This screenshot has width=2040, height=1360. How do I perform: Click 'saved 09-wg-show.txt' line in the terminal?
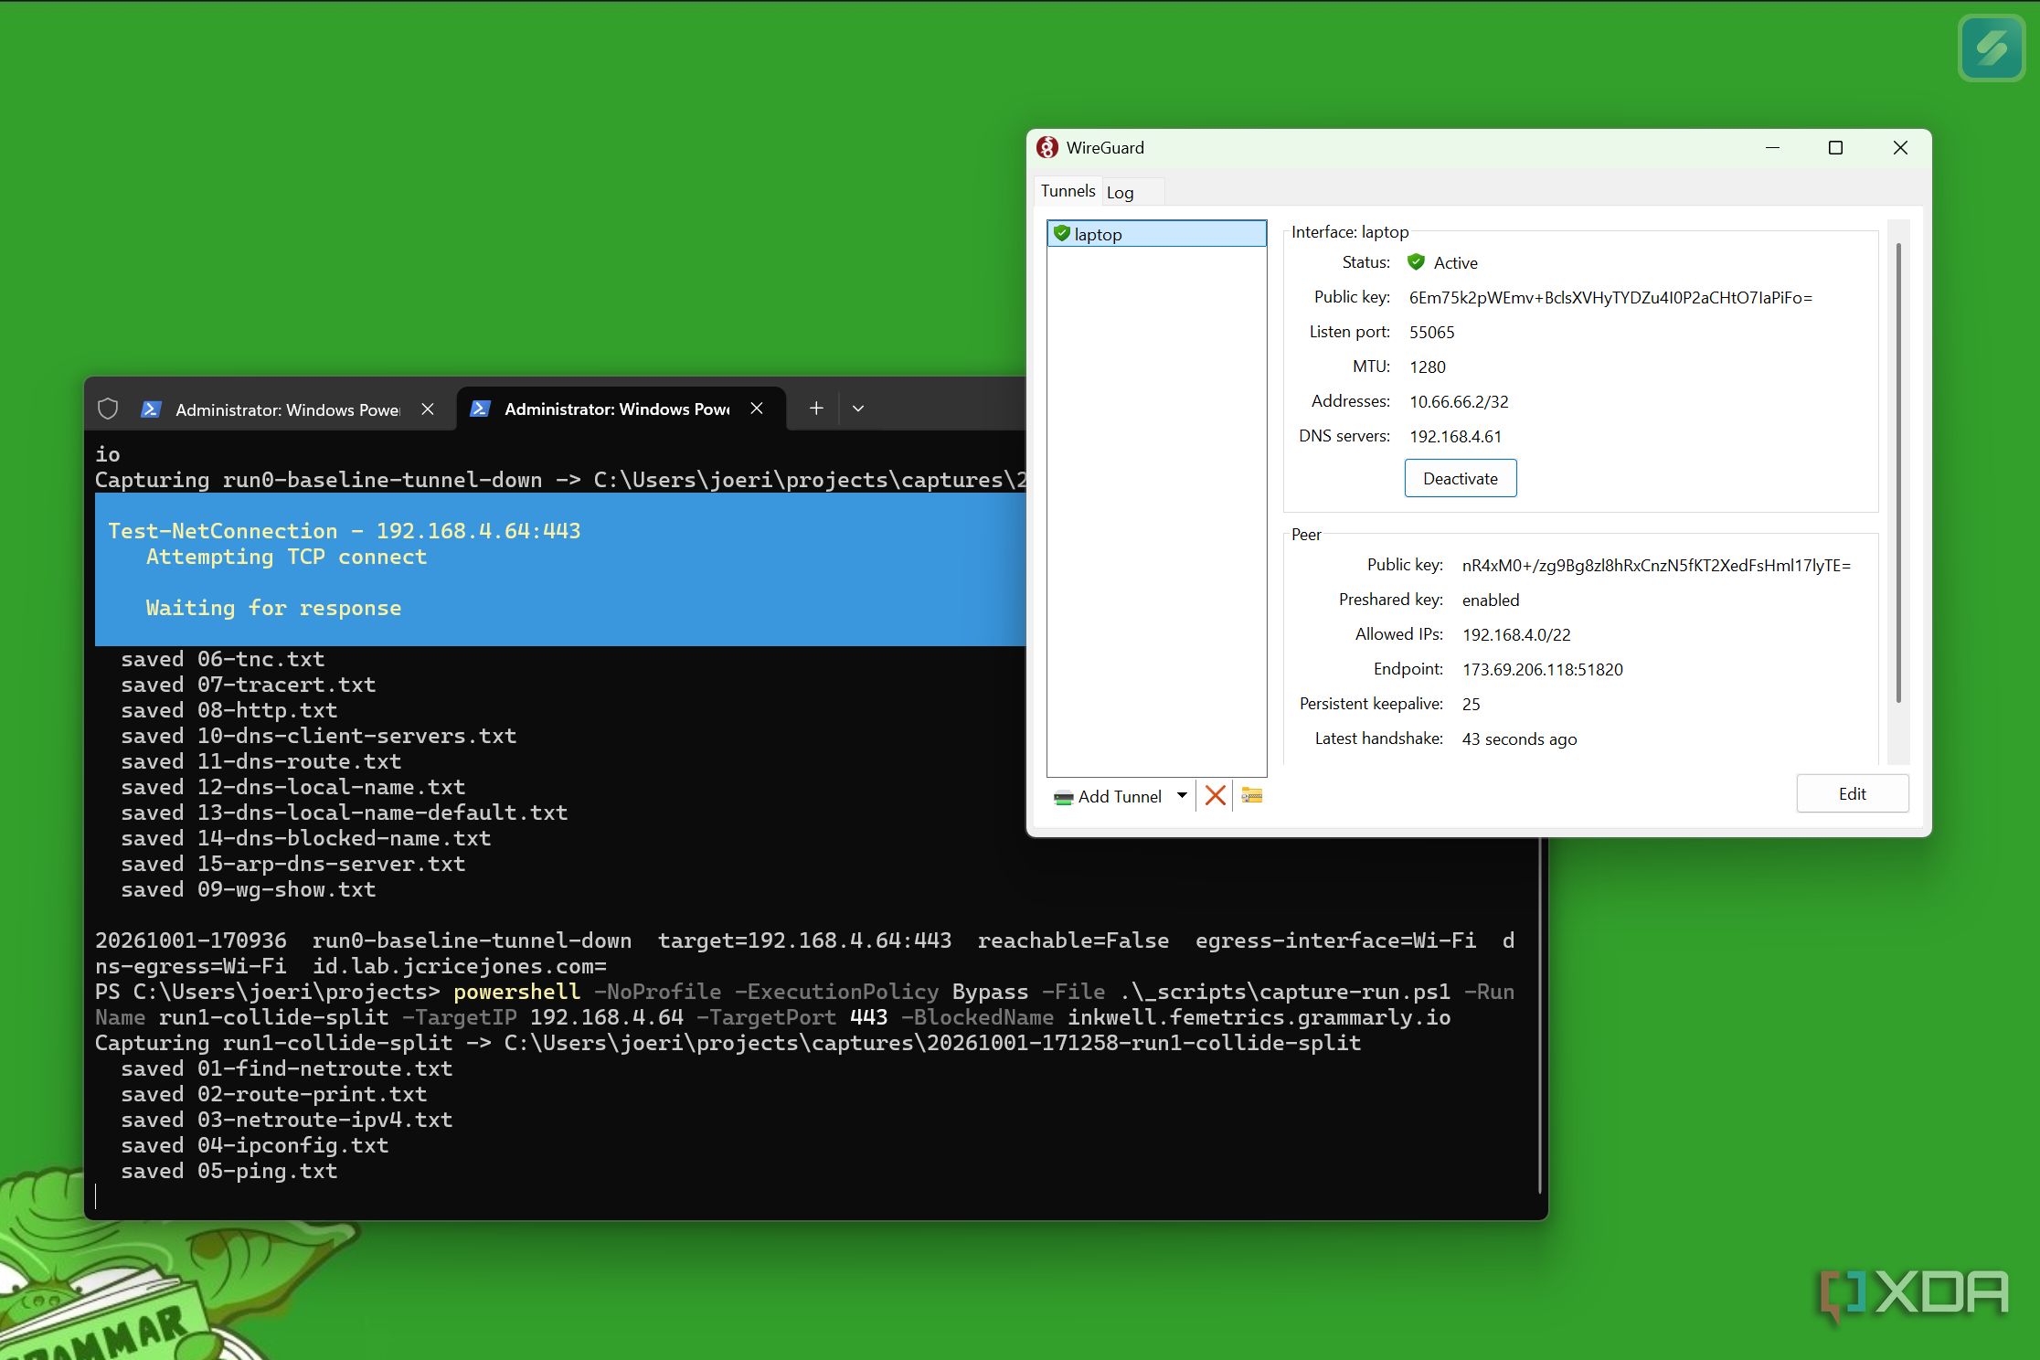pos(248,889)
